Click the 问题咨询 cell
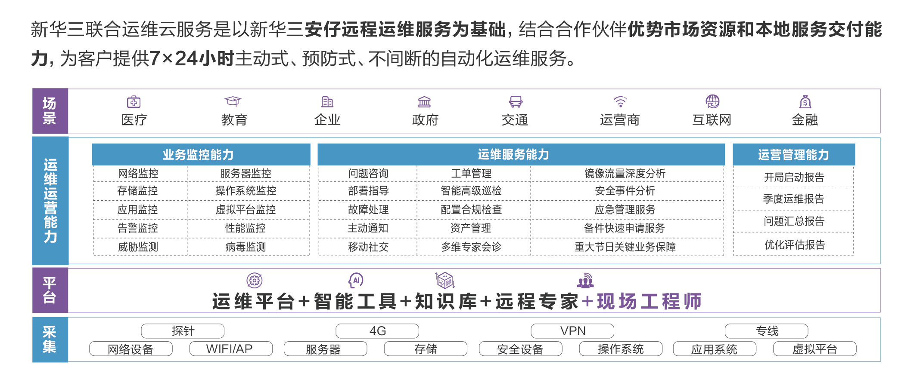917x376 pixels. click(x=368, y=174)
